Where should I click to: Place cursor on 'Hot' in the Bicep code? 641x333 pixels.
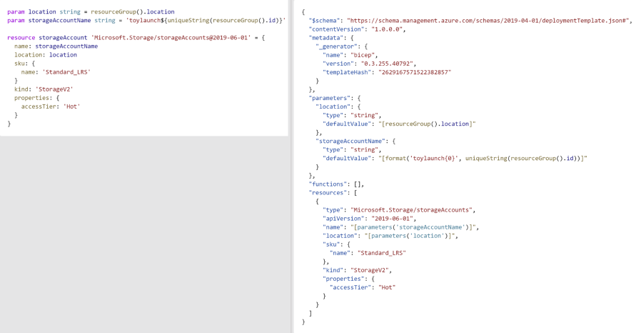click(72, 106)
